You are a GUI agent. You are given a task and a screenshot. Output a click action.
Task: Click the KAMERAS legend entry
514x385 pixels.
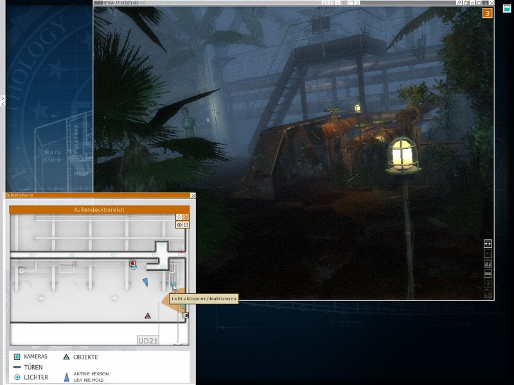31,357
